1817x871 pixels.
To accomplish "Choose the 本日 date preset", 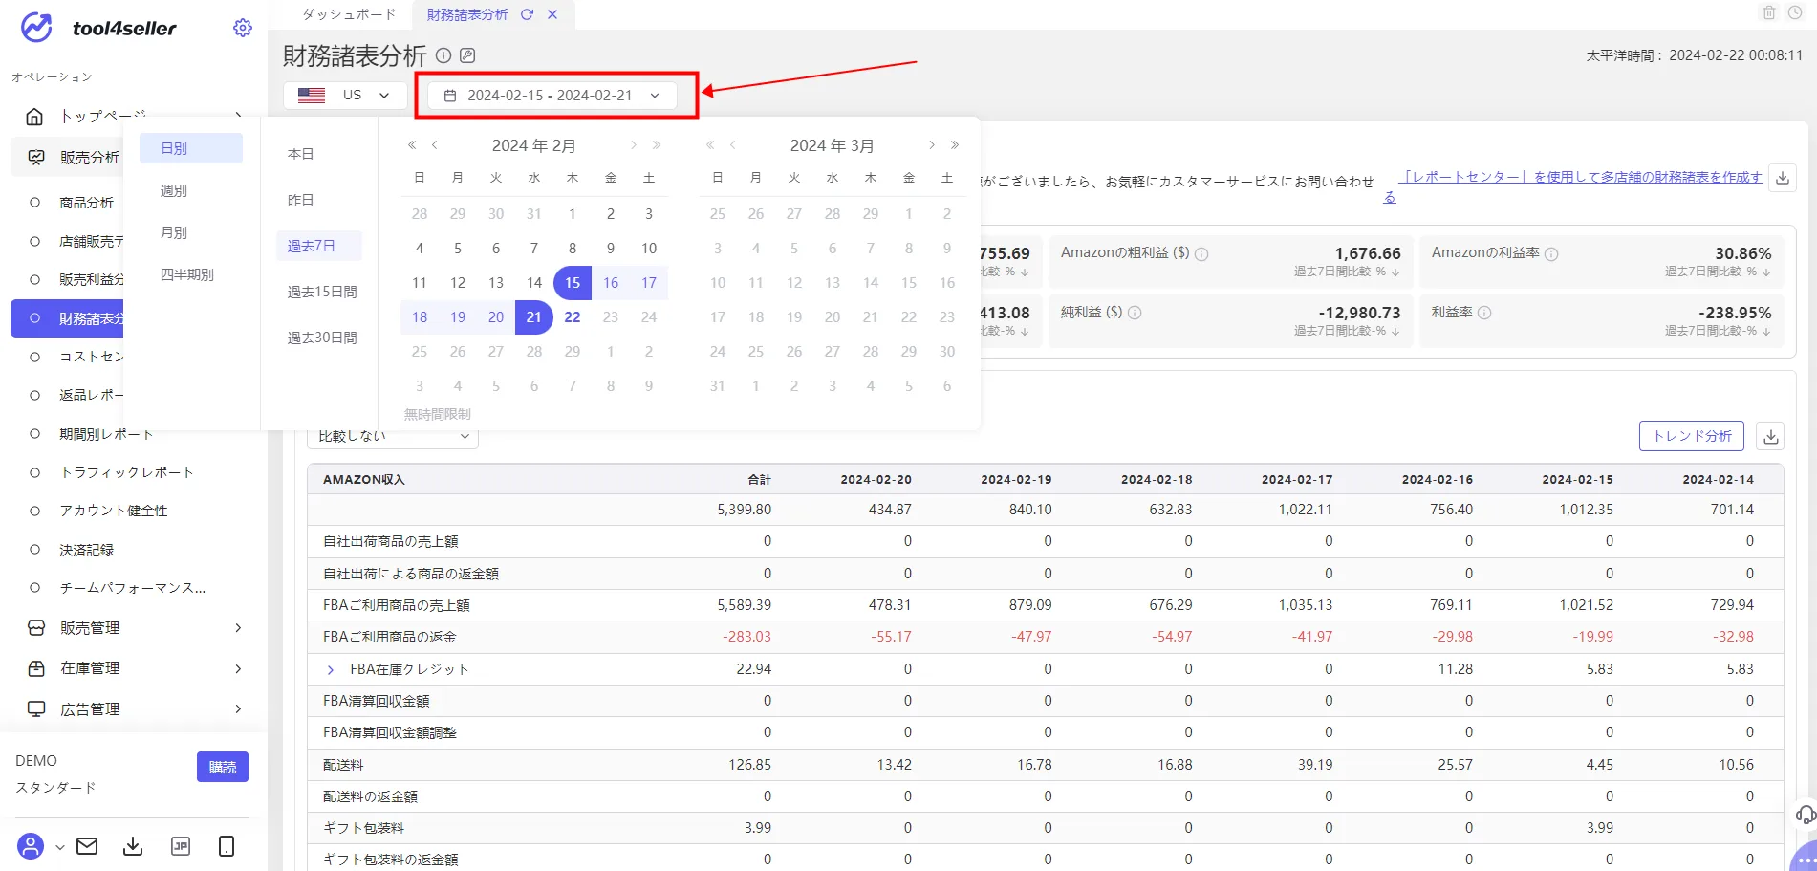I will pos(301,154).
